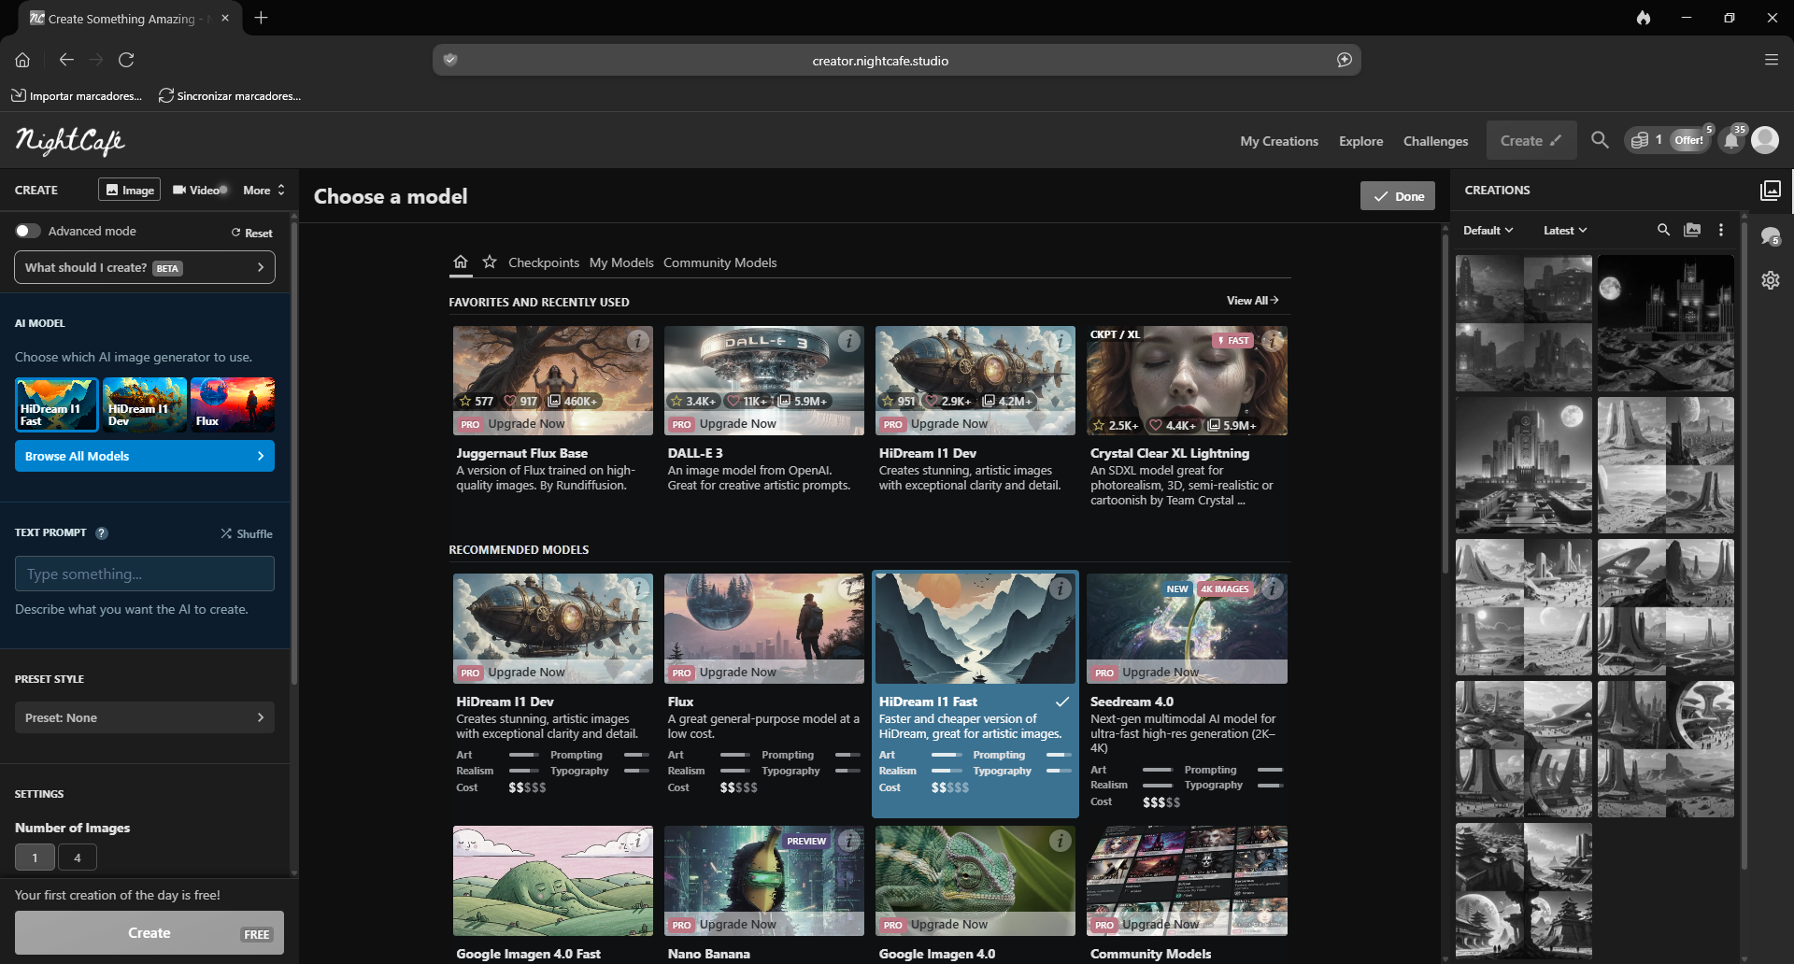Click the Art level slider on Flux card

pyautogui.click(x=735, y=755)
